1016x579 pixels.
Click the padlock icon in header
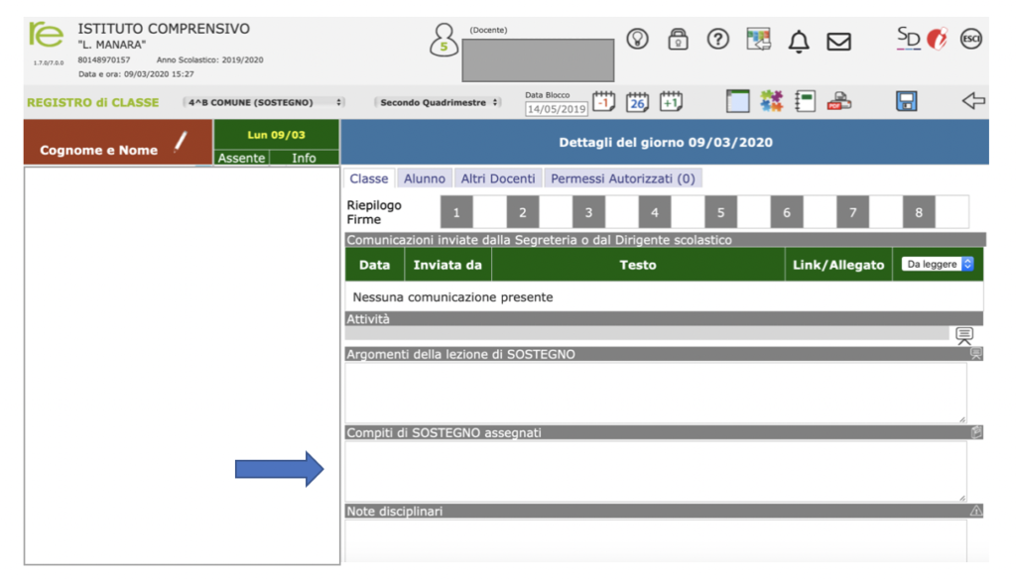click(x=678, y=39)
